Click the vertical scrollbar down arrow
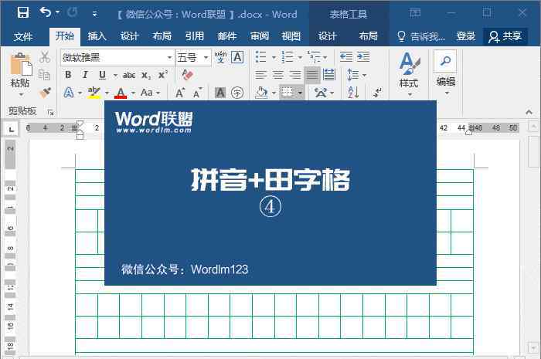The width and height of the screenshot is (541, 359). [x=533, y=347]
